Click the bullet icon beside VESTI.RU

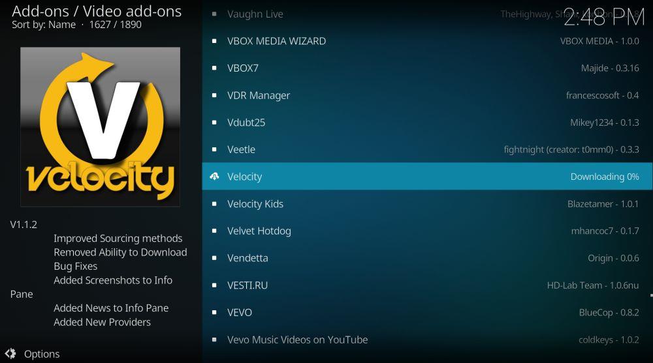pyautogui.click(x=214, y=285)
